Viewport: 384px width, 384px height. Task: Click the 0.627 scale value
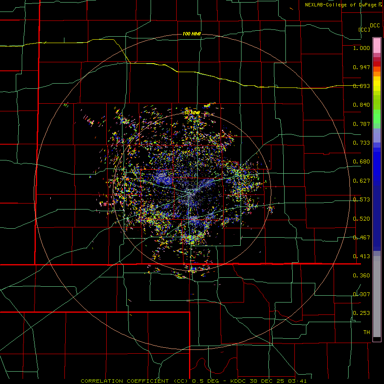tap(361, 181)
